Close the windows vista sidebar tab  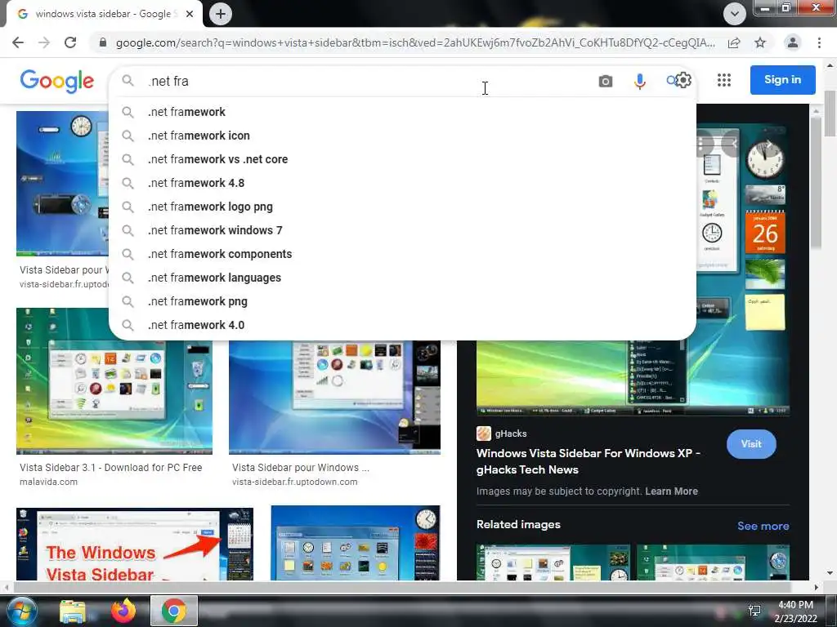pos(190,15)
